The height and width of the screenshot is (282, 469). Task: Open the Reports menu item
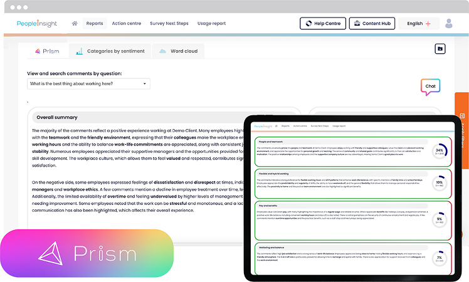pyautogui.click(x=95, y=24)
